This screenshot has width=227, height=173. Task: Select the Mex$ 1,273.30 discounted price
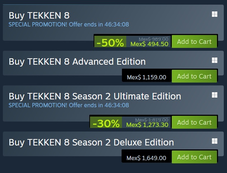(147, 125)
